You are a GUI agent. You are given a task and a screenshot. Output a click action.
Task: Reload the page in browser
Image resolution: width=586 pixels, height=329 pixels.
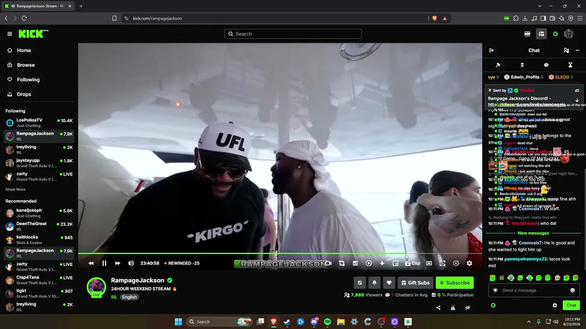[24, 18]
